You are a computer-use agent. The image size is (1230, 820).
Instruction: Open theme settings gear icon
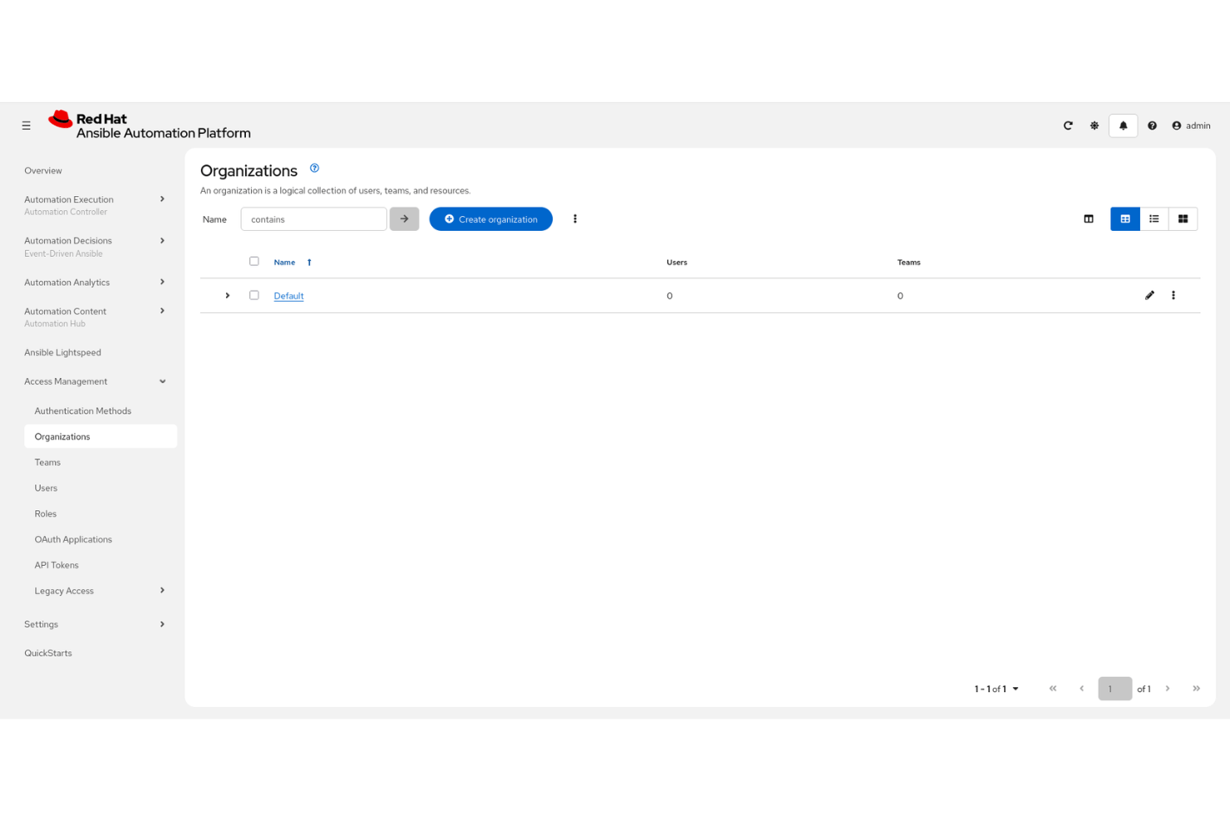tap(1095, 125)
